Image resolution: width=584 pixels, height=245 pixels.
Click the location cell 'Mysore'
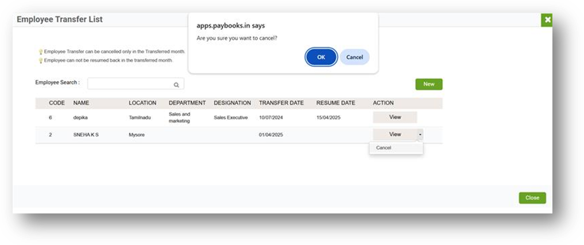(136, 135)
